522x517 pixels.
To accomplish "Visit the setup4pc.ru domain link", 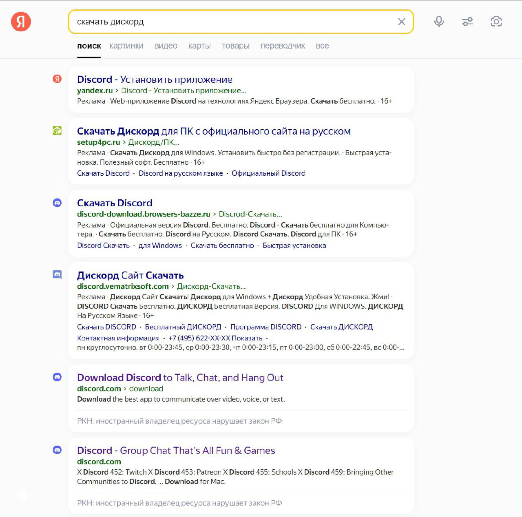I will [x=98, y=142].
